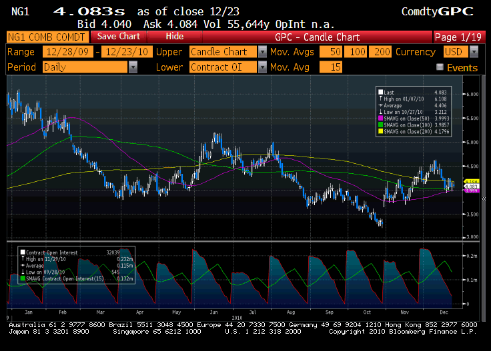Click the range start date field 12/28/09

[x=67, y=52]
